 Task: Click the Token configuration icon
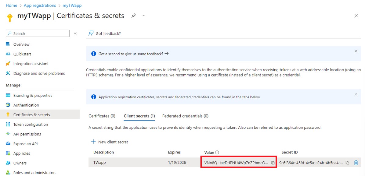(8, 125)
